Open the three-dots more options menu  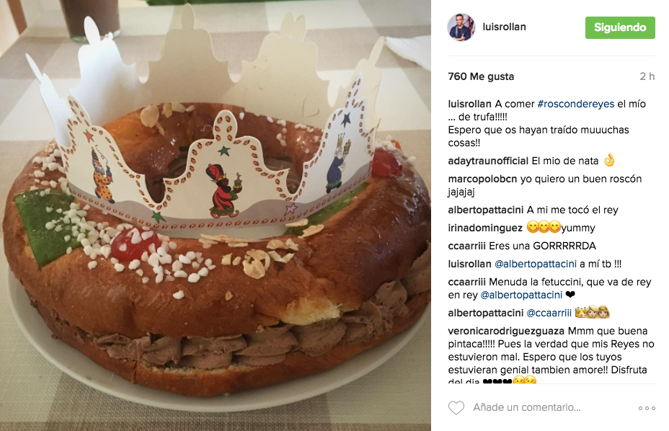point(647,409)
